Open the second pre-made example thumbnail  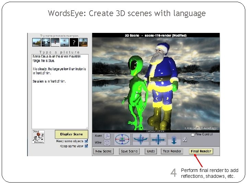pyautogui.click(x=46, y=42)
